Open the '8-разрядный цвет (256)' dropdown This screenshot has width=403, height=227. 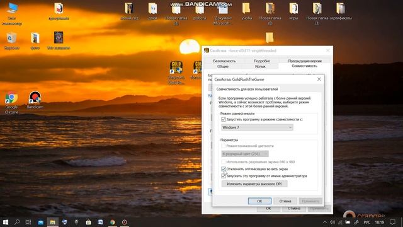245,154
